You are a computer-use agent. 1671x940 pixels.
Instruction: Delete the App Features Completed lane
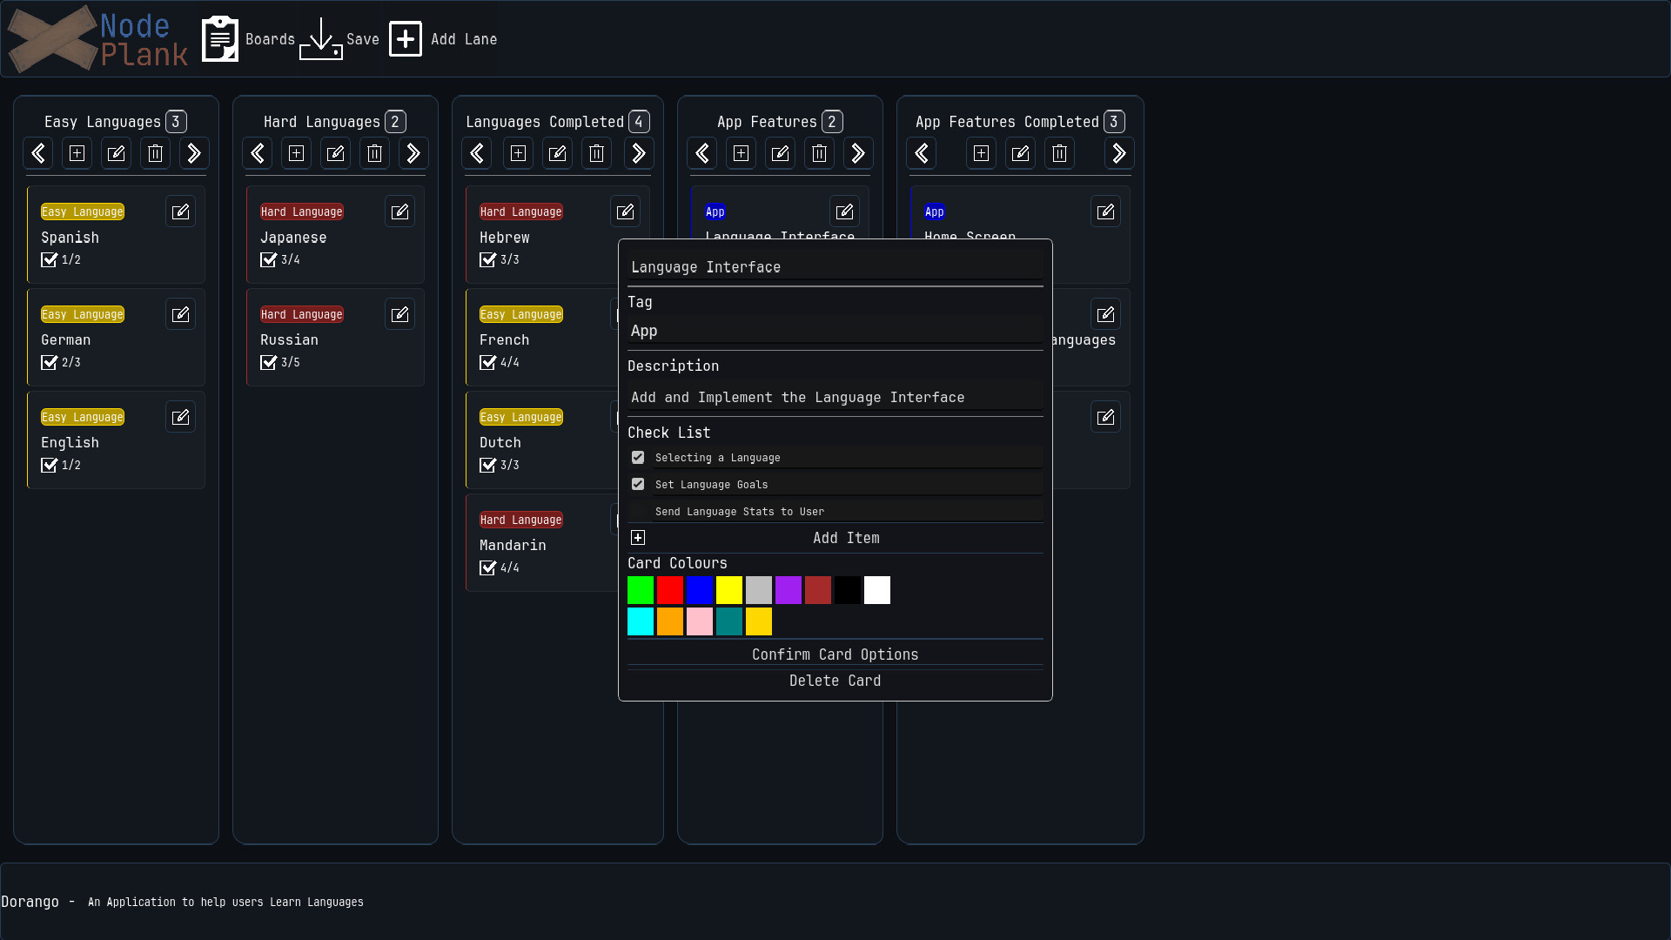(x=1060, y=153)
